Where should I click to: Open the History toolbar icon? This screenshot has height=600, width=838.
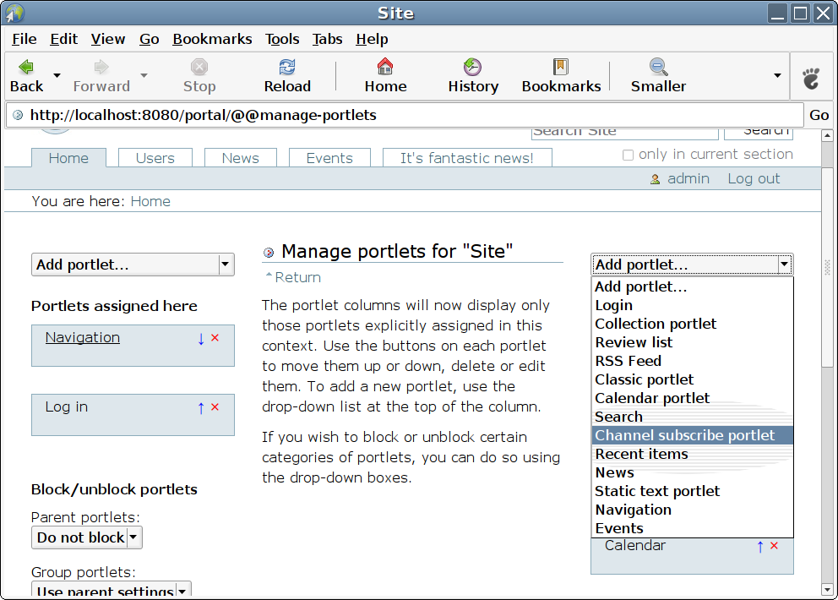point(472,68)
